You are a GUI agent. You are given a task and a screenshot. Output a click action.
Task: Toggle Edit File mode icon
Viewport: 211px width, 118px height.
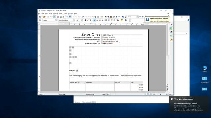pos(54,17)
